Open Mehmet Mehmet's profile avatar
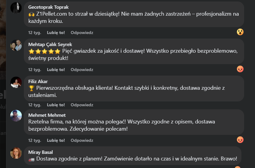Image resolution: width=255 pixels, height=168 pixels. coord(16,116)
